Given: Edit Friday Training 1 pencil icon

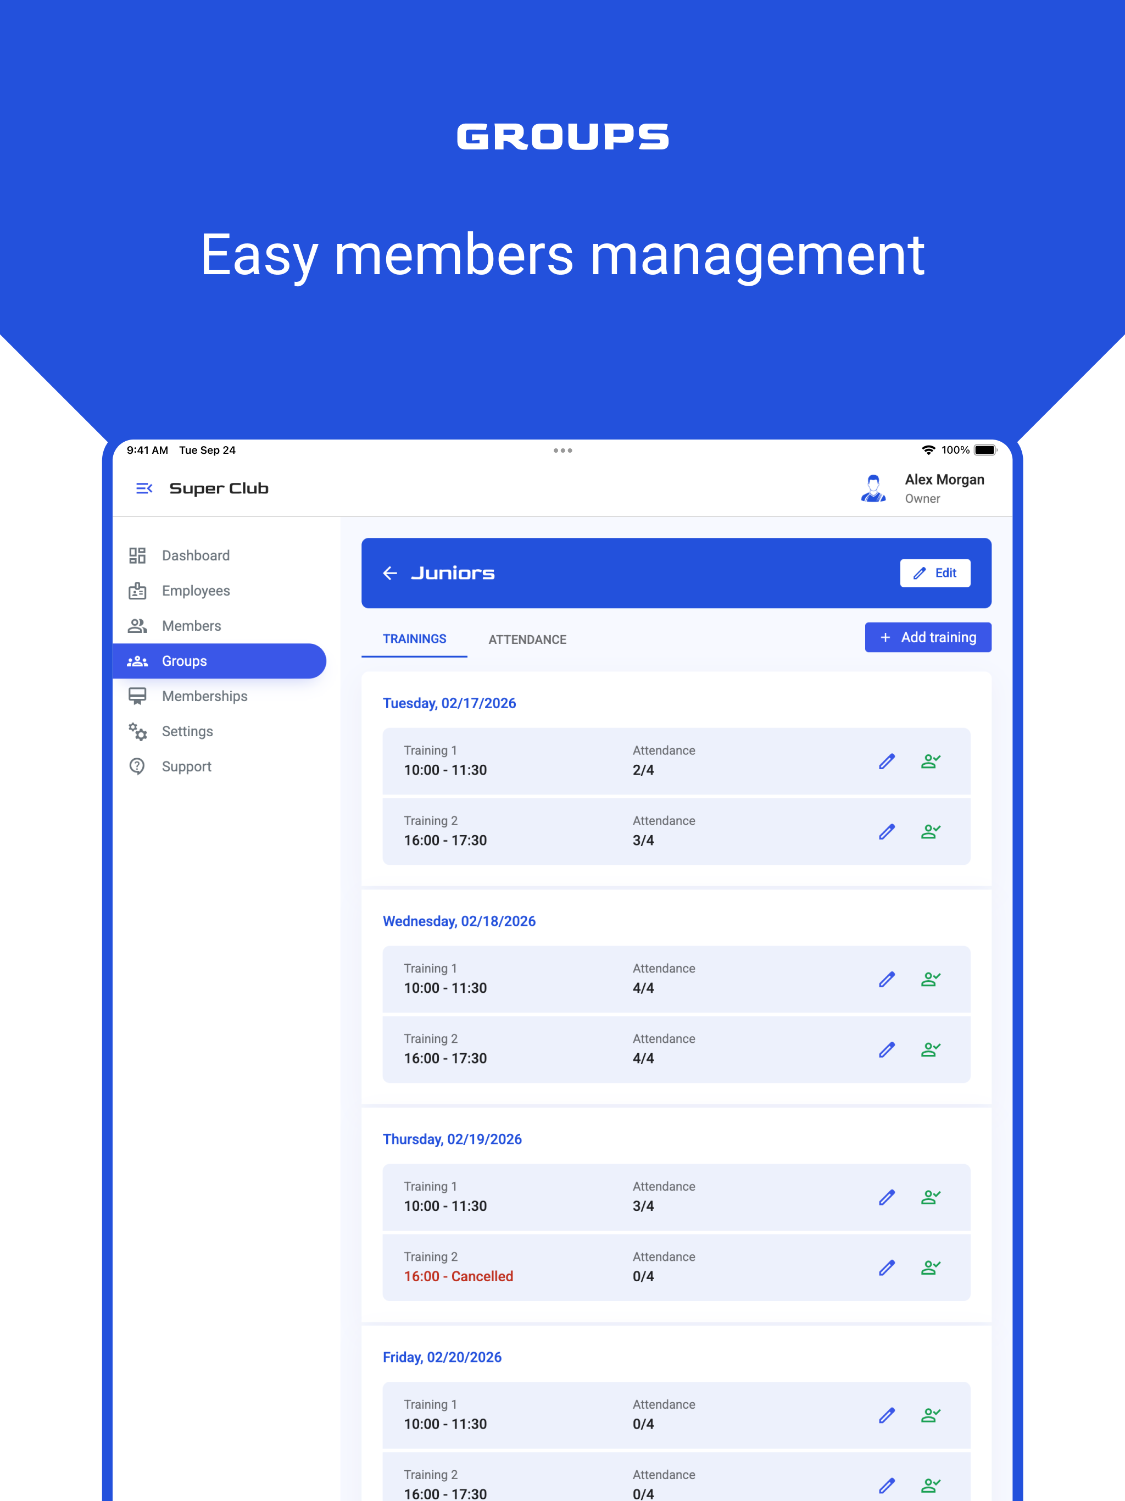Looking at the screenshot, I should coord(887,1415).
